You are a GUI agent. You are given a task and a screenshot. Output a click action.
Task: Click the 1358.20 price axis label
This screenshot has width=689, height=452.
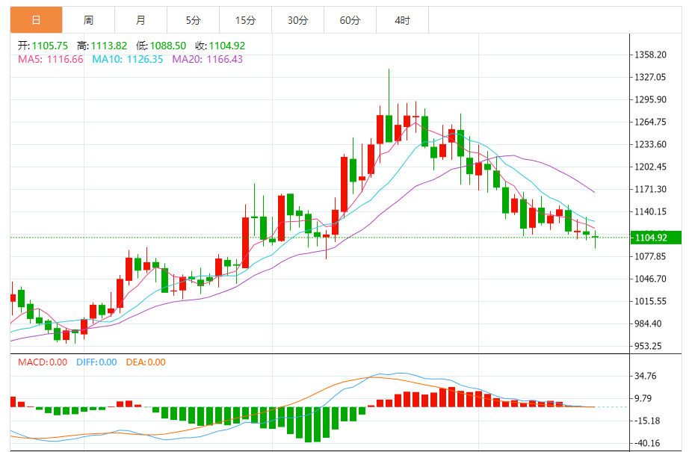[x=650, y=55]
